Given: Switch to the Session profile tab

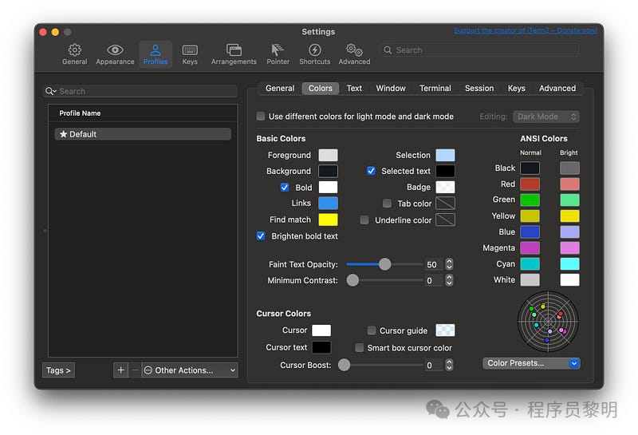Looking at the screenshot, I should tap(479, 89).
